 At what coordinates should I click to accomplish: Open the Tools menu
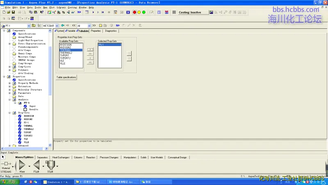tap(38, 7)
